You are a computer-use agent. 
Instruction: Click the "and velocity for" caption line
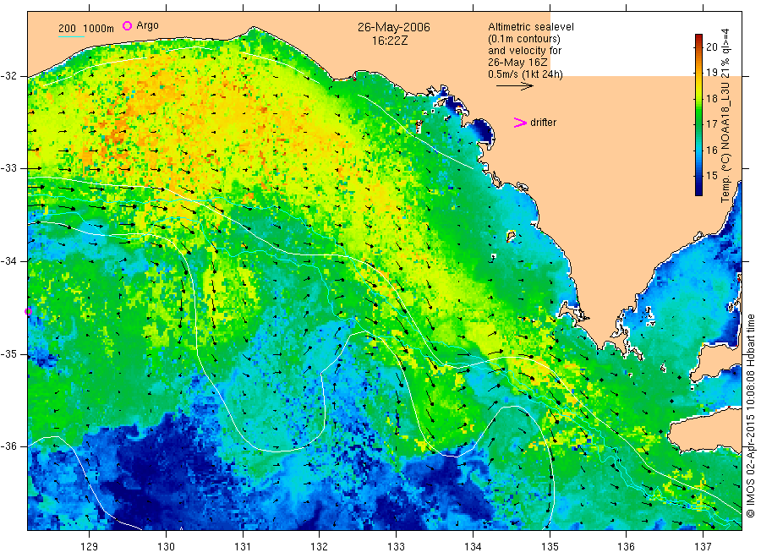click(x=524, y=51)
